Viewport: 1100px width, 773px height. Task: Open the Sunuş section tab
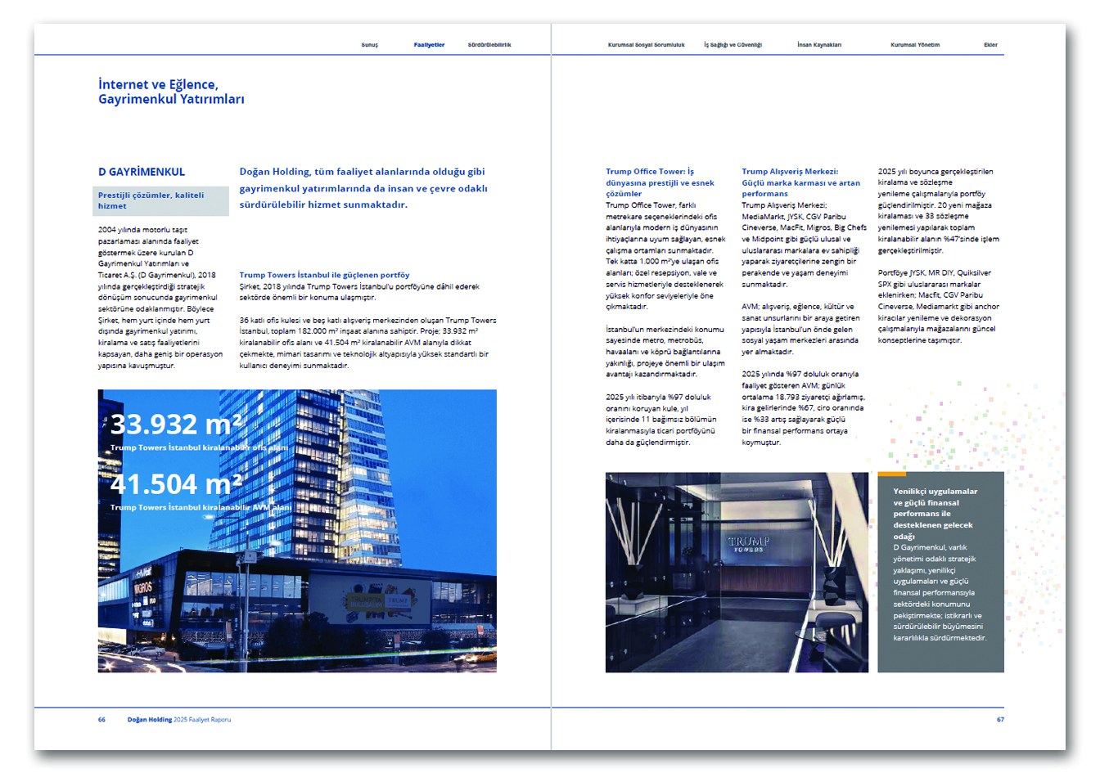pyautogui.click(x=370, y=45)
